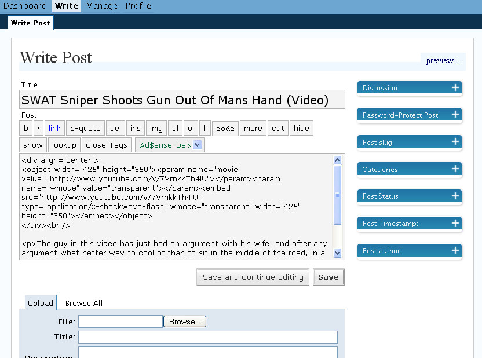Click Save and Continue Editing
The width and height of the screenshot is (482, 358).
tap(253, 277)
